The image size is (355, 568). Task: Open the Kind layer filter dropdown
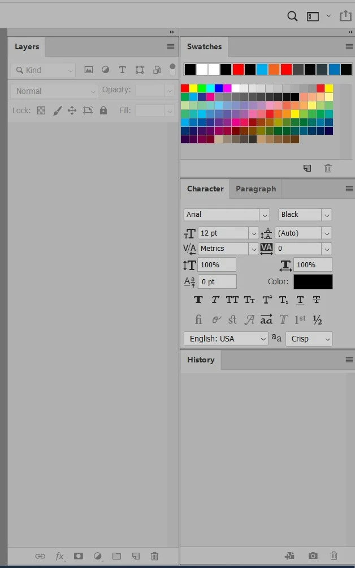point(42,70)
